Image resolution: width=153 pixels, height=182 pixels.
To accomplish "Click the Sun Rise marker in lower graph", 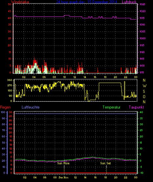I will pos(63,163).
